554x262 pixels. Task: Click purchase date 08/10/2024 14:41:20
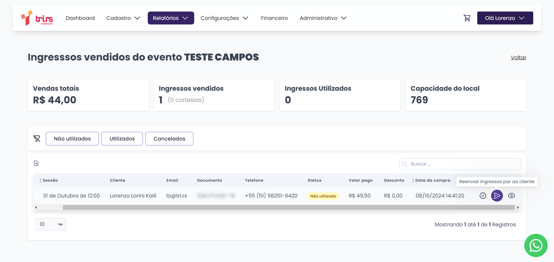440,196
